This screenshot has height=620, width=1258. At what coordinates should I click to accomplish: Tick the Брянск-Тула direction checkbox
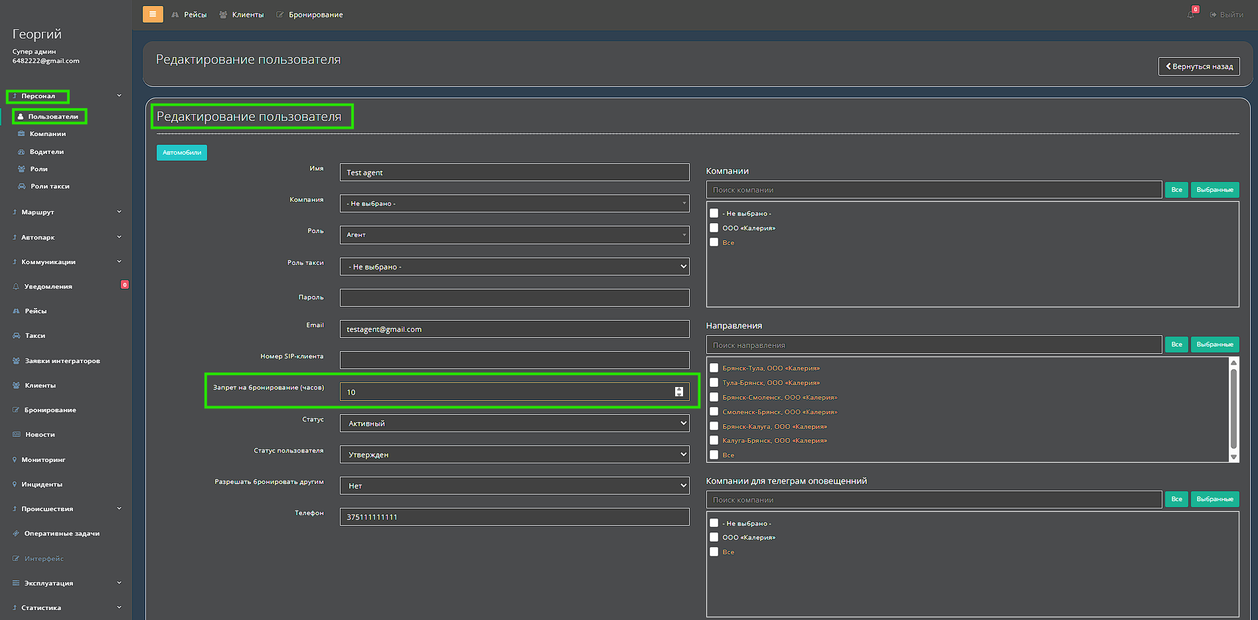[x=714, y=368]
